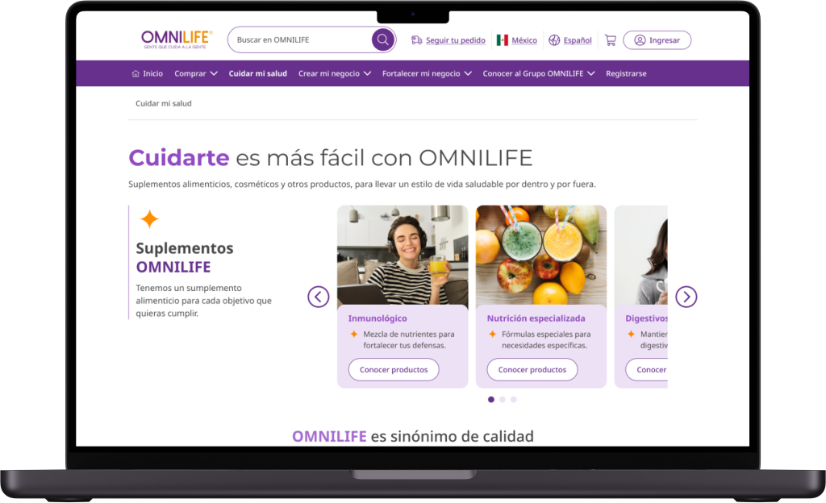This screenshot has width=826, height=503.
Task: Click the delivery truck icon
Action: point(417,40)
